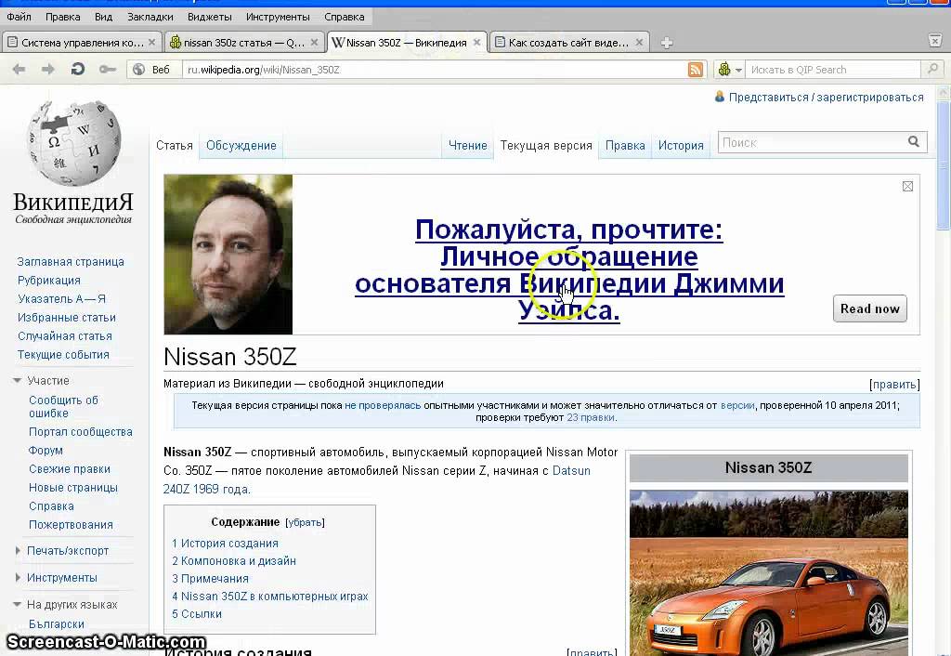Select the Чтение page tab
951x656 pixels.
[468, 146]
